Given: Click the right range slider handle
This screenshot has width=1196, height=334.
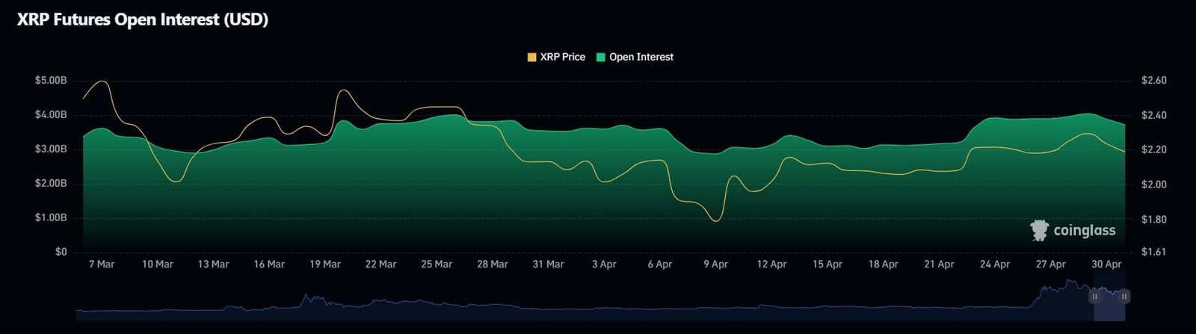Looking at the screenshot, I should tap(1124, 297).
